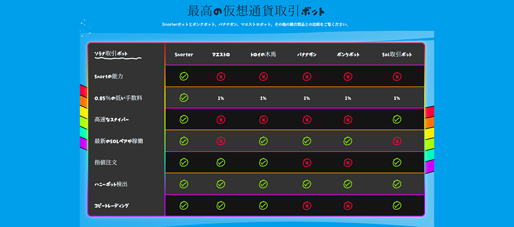Image resolution: width=514 pixels, height=227 pixels.
Task: Click バナナガン's check for ハニーポット検出
Action: tap(307, 184)
